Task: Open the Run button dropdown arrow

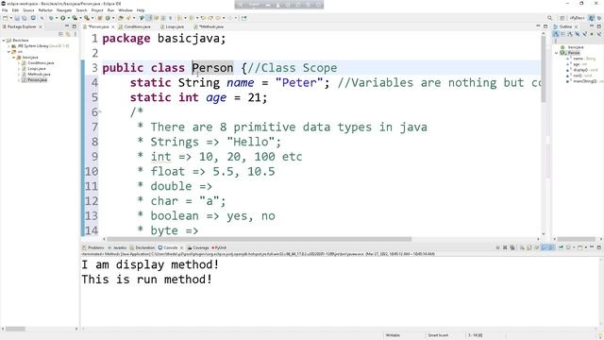Action: coord(69,18)
